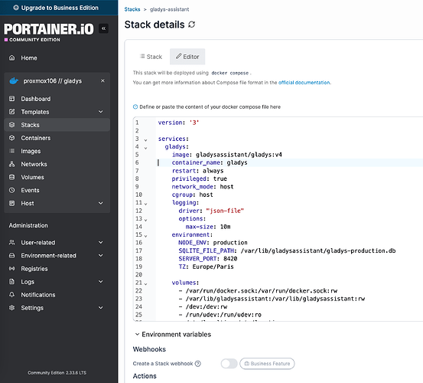This screenshot has height=383, width=423.
Task: Switch to the Stack tab
Action: tap(151, 57)
